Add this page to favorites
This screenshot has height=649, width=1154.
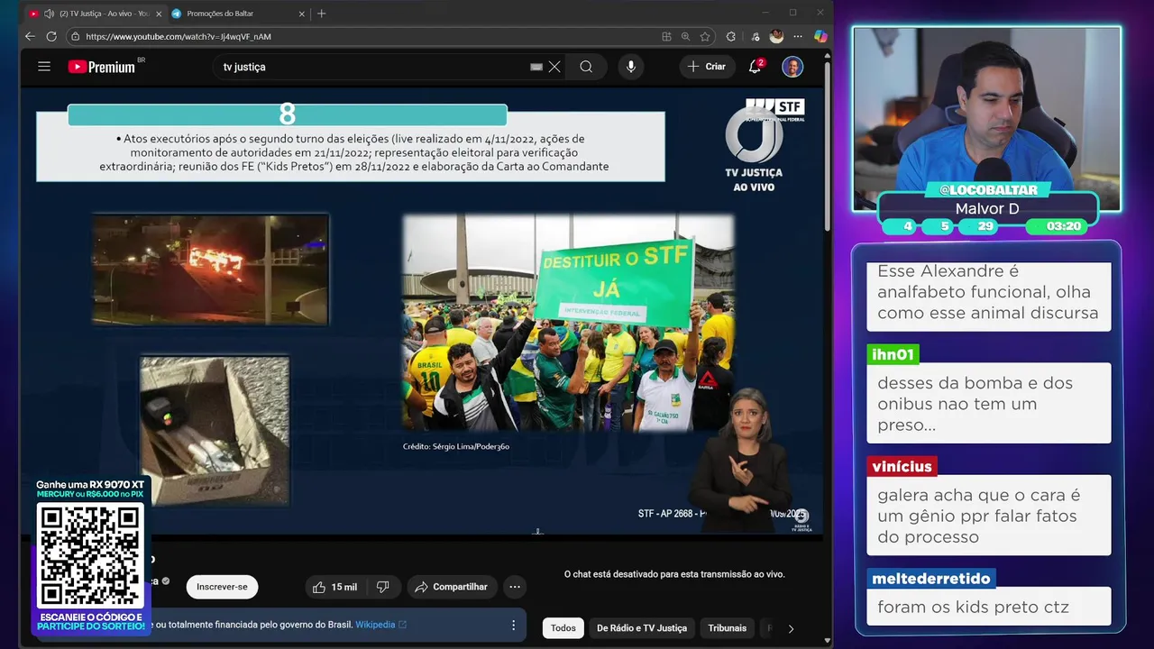tap(705, 37)
